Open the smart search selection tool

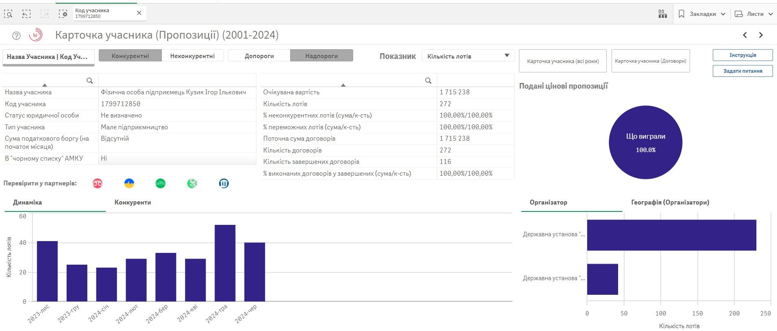(8, 14)
